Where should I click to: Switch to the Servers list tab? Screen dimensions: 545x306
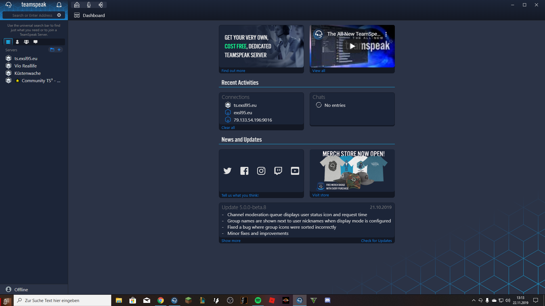pyautogui.click(x=8, y=42)
